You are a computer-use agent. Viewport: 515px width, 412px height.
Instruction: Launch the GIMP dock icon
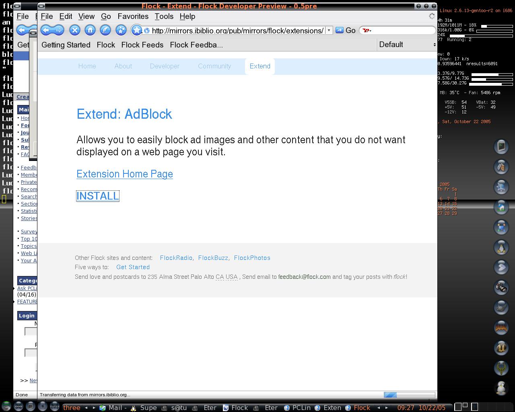click(501, 307)
